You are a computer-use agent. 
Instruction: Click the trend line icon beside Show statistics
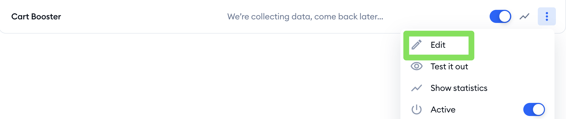[417, 88]
